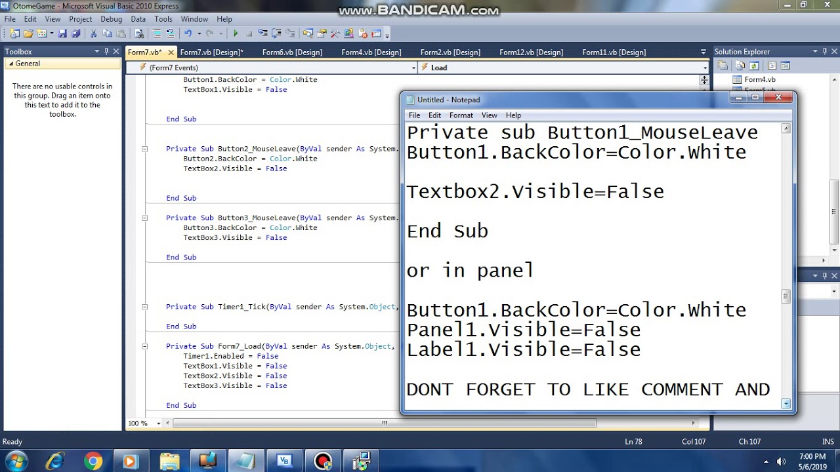This screenshot has height=472, width=840.
Task: Switch to the Form7.vb [Design]* tab
Action: click(x=211, y=52)
